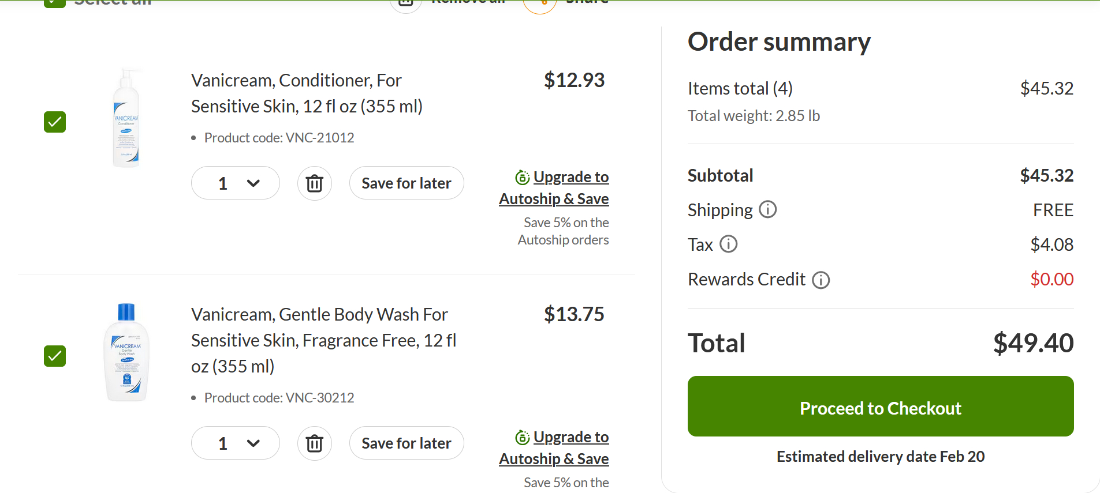Save the Conditioner for later
The height and width of the screenshot is (493, 1100).
[x=406, y=183]
